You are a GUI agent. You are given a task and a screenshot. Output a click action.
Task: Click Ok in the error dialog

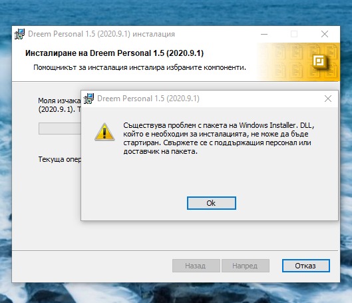coord(211,203)
